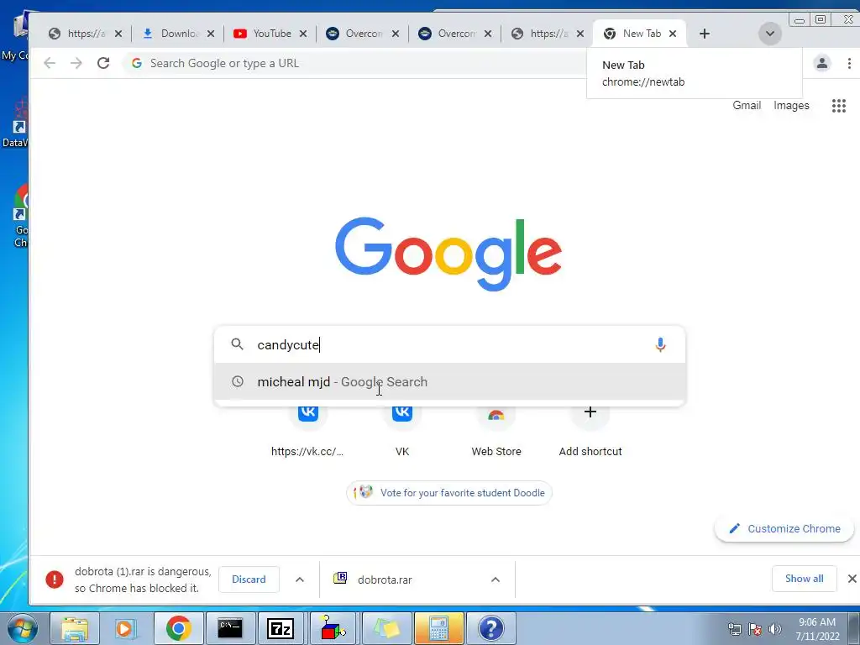Open 7-Zip from the taskbar
The height and width of the screenshot is (645, 860).
point(281,628)
